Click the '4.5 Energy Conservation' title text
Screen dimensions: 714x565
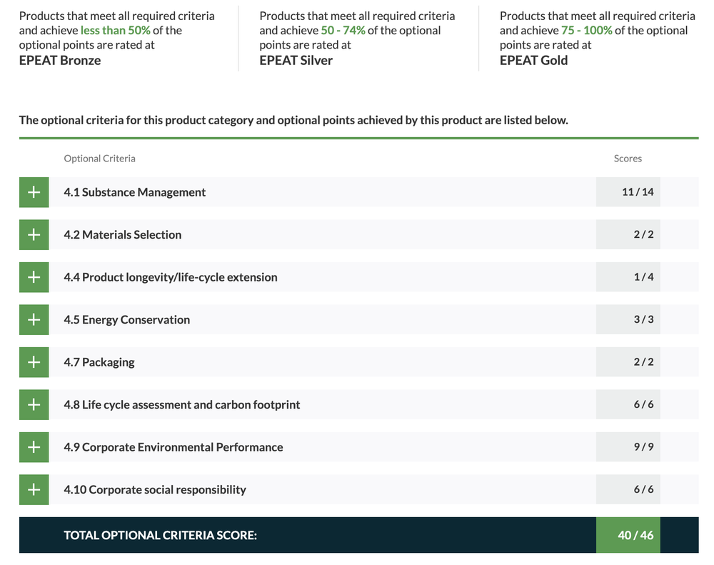126,319
